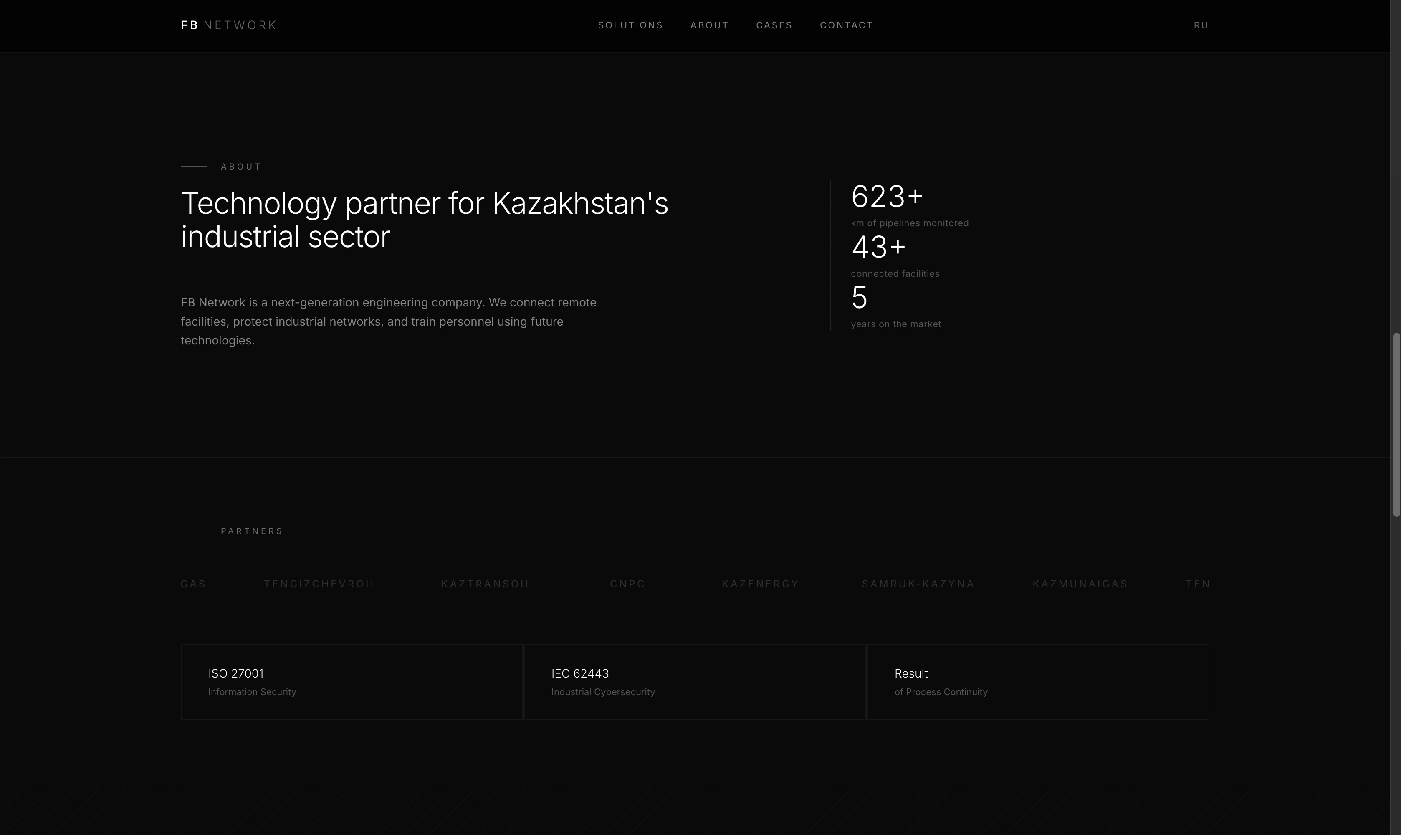The image size is (1401, 835).
Task: Click the KAZMUNAIGAS partner name
Action: pos(1080,584)
